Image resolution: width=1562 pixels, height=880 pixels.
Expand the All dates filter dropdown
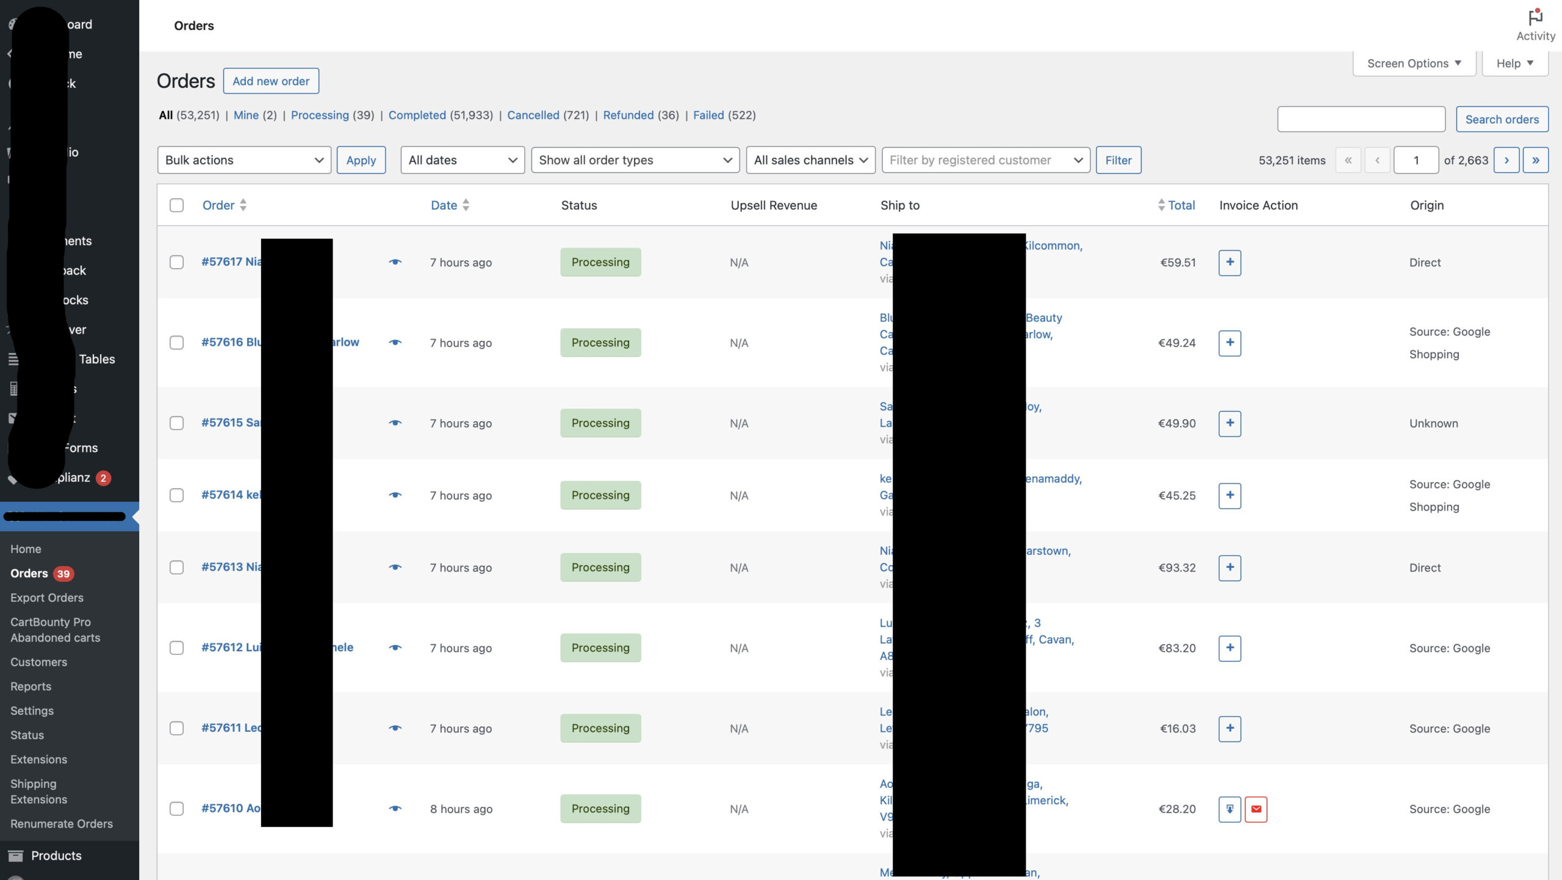tap(462, 160)
